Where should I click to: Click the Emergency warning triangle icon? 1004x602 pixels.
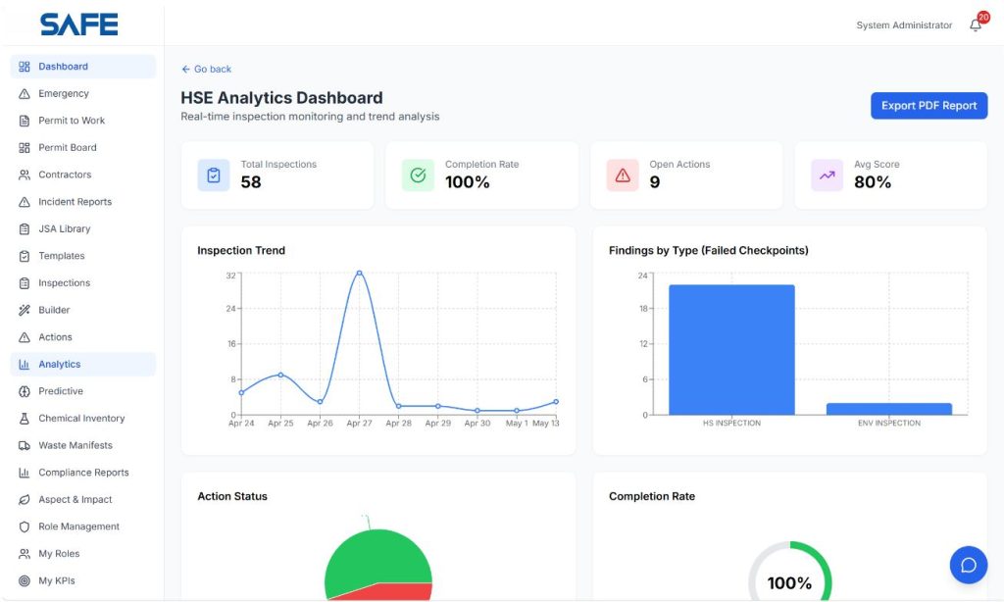[25, 93]
